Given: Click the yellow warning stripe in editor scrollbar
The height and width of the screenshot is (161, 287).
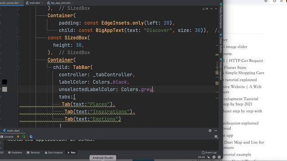Looking at the screenshot, I should click(217, 83).
